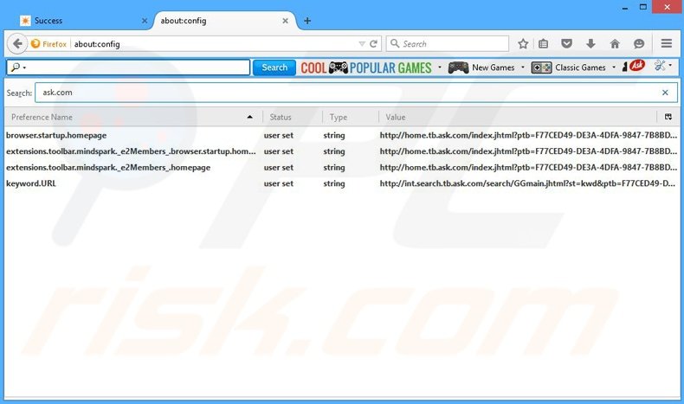Click the keyword.URL value int.search.tb.ask.com
The height and width of the screenshot is (404, 684).
tap(527, 183)
